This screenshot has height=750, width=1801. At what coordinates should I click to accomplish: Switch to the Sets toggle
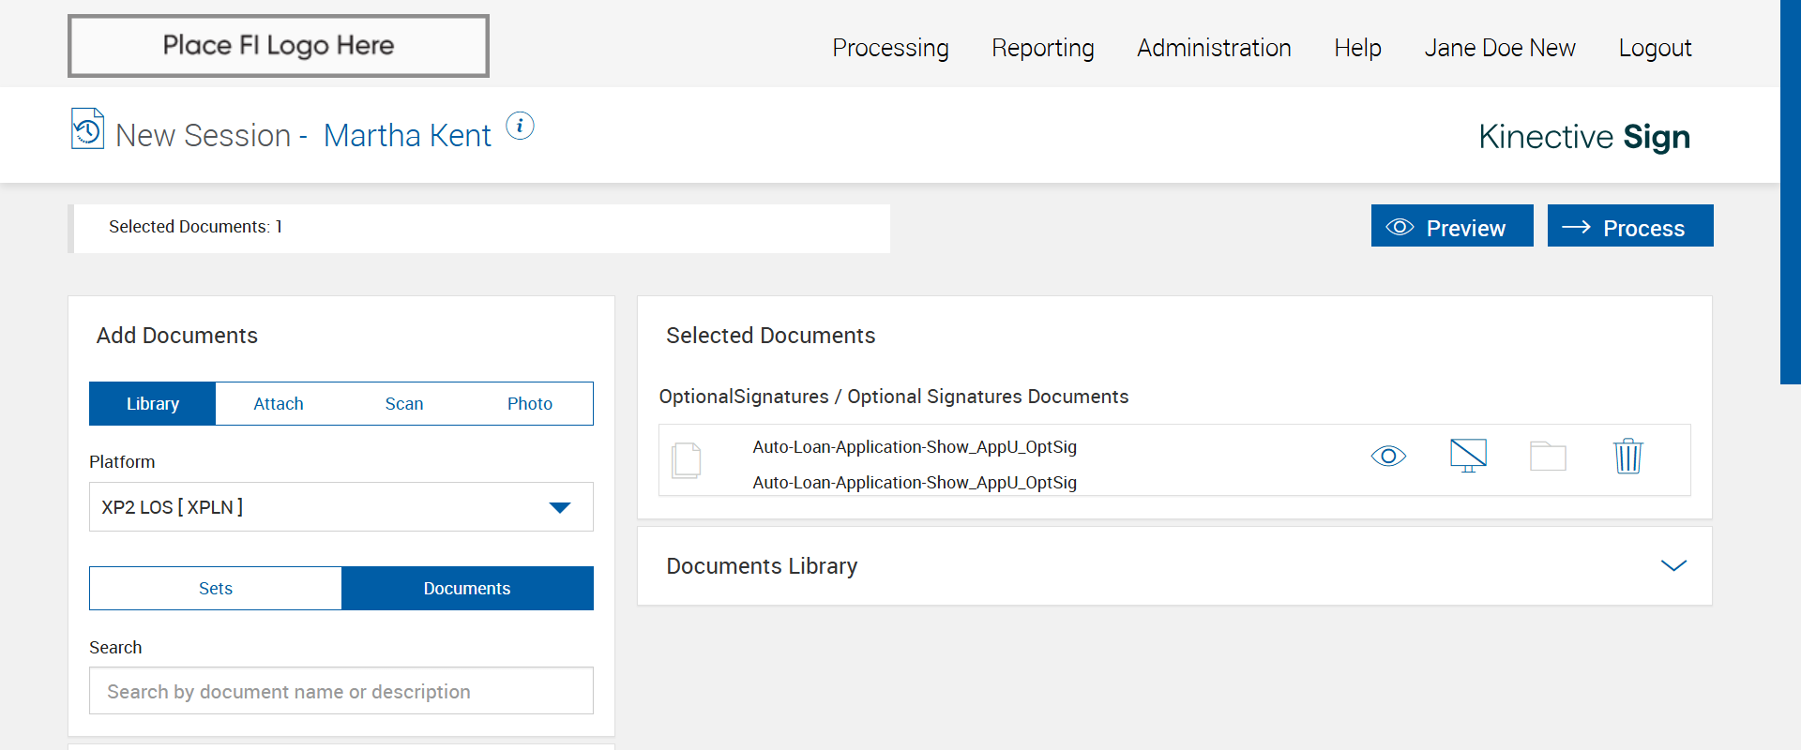coord(216,589)
